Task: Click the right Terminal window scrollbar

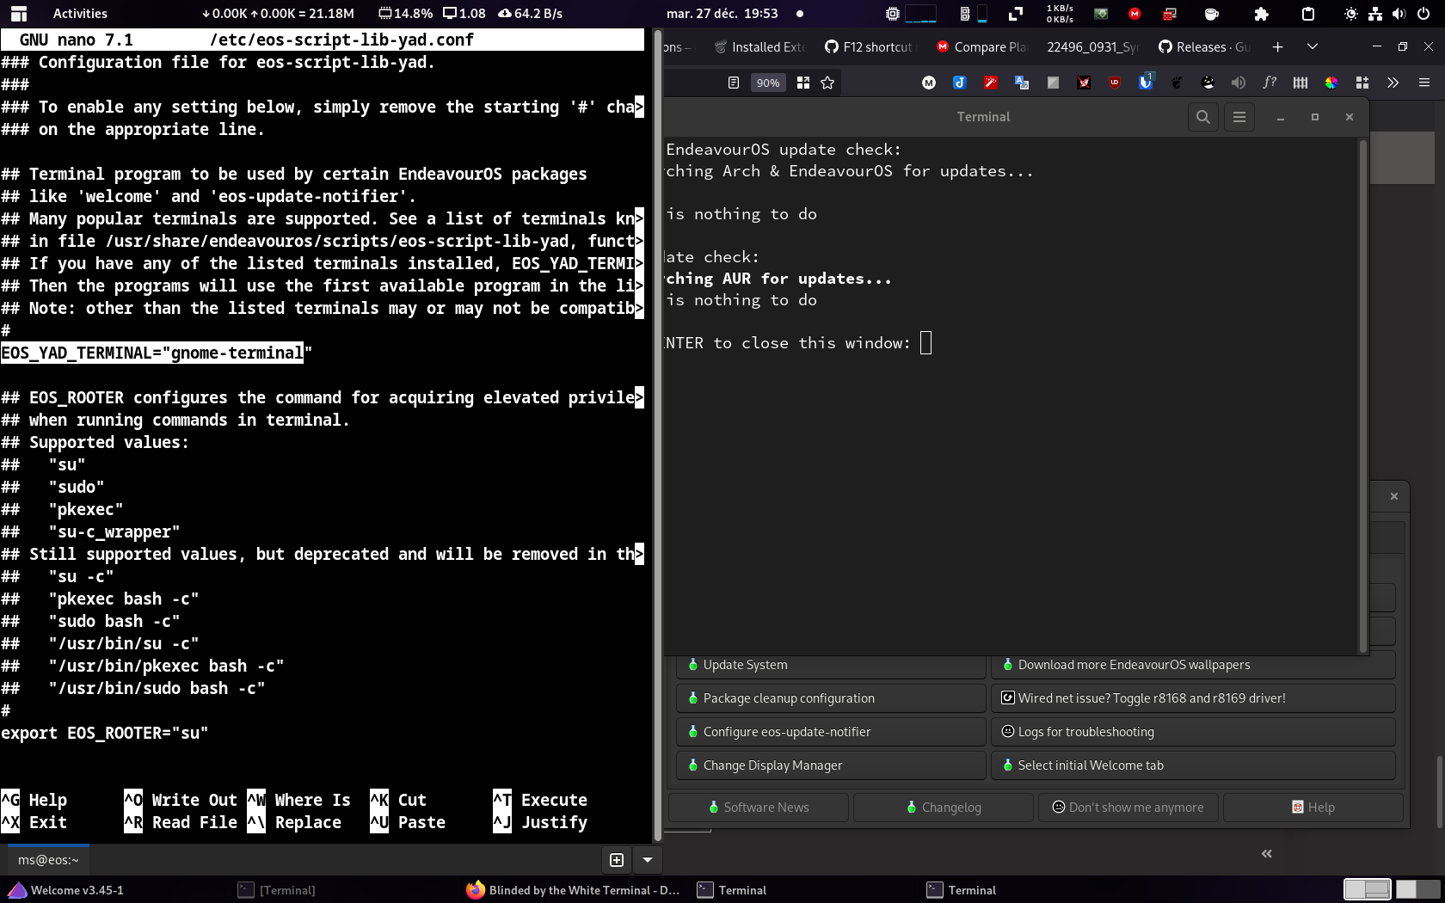Action: point(1362,396)
